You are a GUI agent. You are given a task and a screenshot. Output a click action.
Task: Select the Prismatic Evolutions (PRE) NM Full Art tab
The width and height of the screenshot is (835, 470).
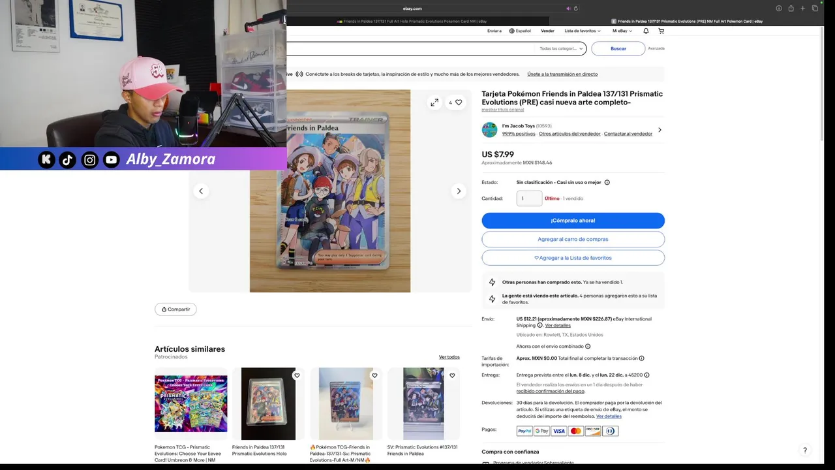pyautogui.click(x=686, y=21)
